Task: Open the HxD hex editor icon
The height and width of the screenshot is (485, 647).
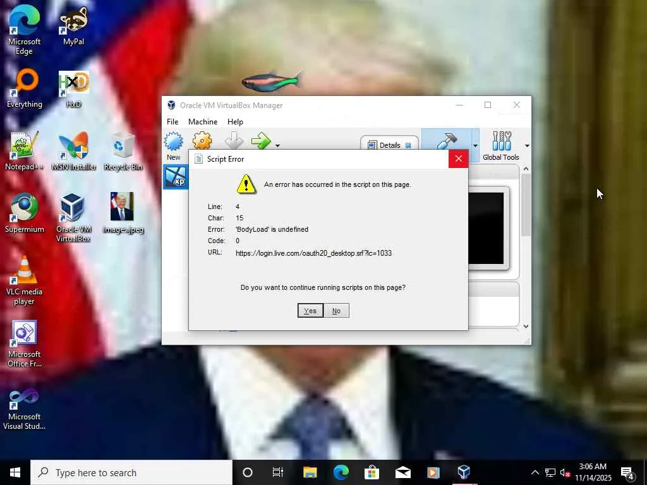Action: tap(73, 88)
